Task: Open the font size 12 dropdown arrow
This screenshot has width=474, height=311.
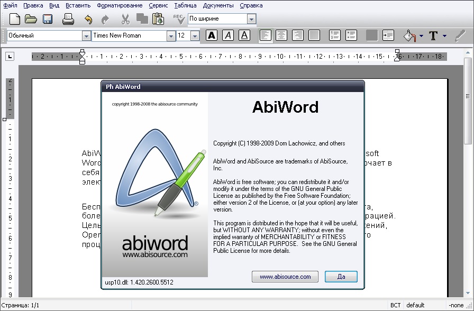Action: coord(195,36)
